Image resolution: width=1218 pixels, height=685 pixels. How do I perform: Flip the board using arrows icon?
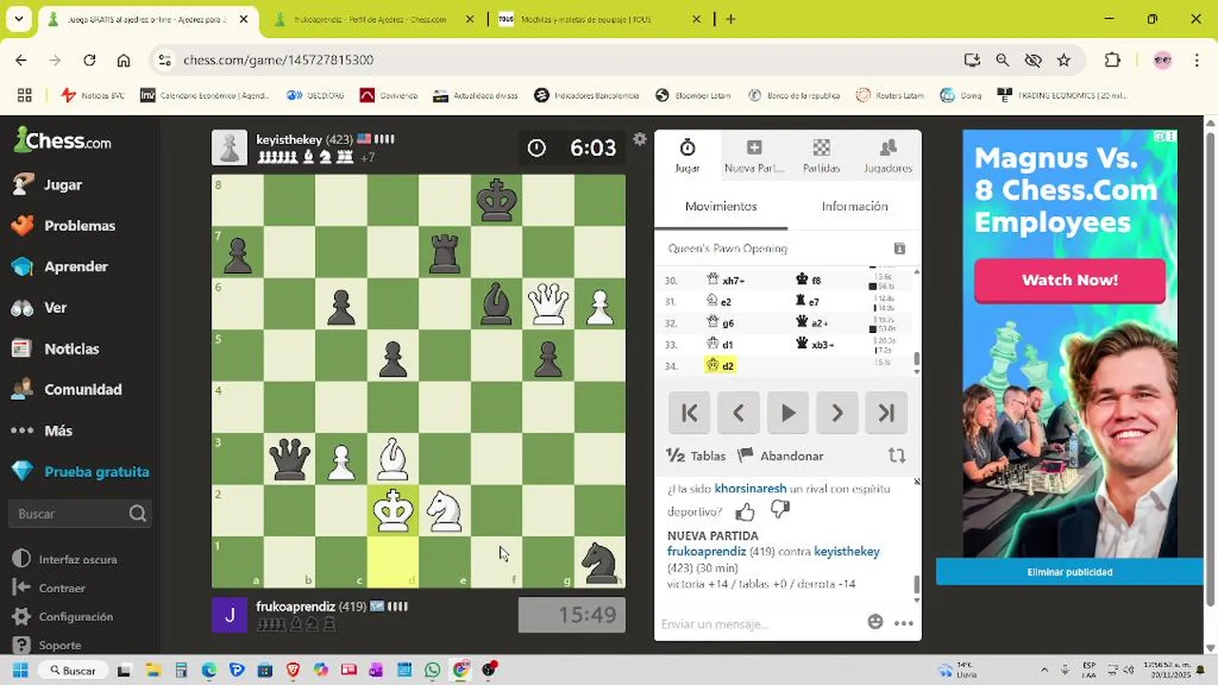[x=896, y=456]
